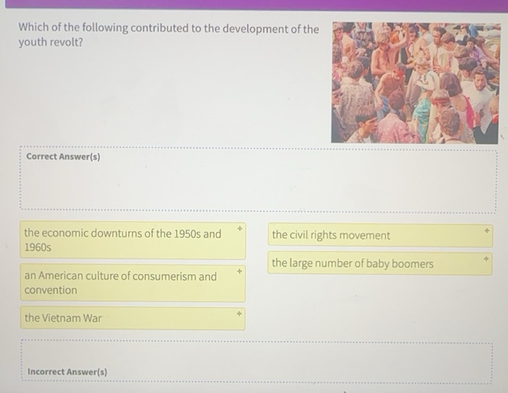Click the Woodstock crowd photo
Image resolution: width=508 pixels, height=393 pixels.
click(x=416, y=82)
